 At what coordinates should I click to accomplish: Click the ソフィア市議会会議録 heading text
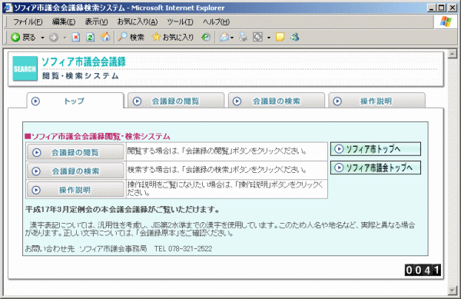pos(84,61)
